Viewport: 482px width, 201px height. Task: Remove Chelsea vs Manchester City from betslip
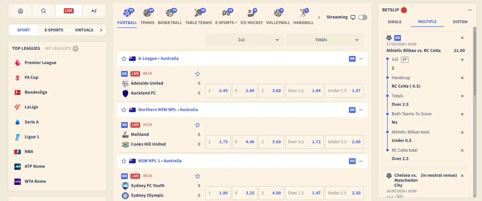click(x=462, y=176)
